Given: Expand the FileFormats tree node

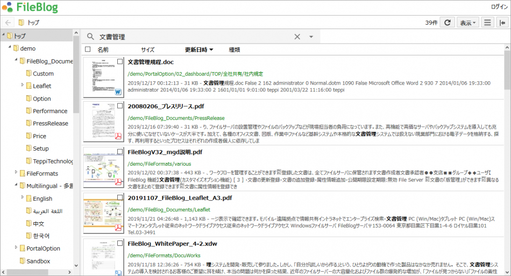Looking at the screenshot, I should [16, 173].
